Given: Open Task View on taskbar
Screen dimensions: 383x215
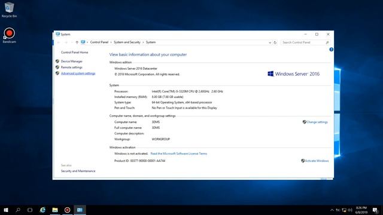Looking at the screenshot, I should 30,210.
